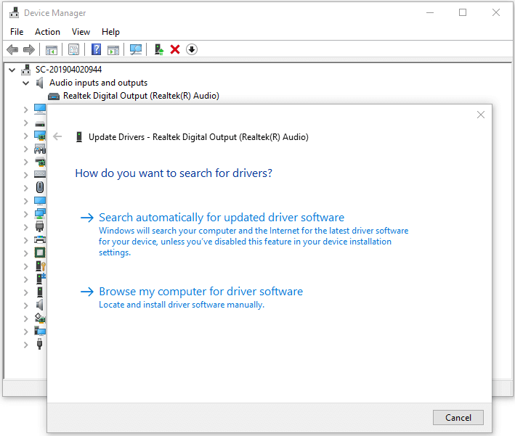Click the Show/Hide Console Tree icon
This screenshot has height=436, width=515.
click(x=52, y=49)
